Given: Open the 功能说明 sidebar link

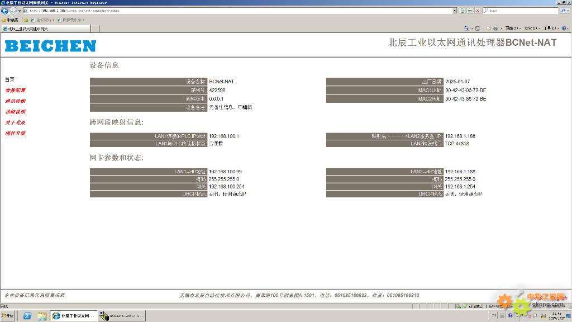Looking at the screenshot, I should tap(15, 112).
